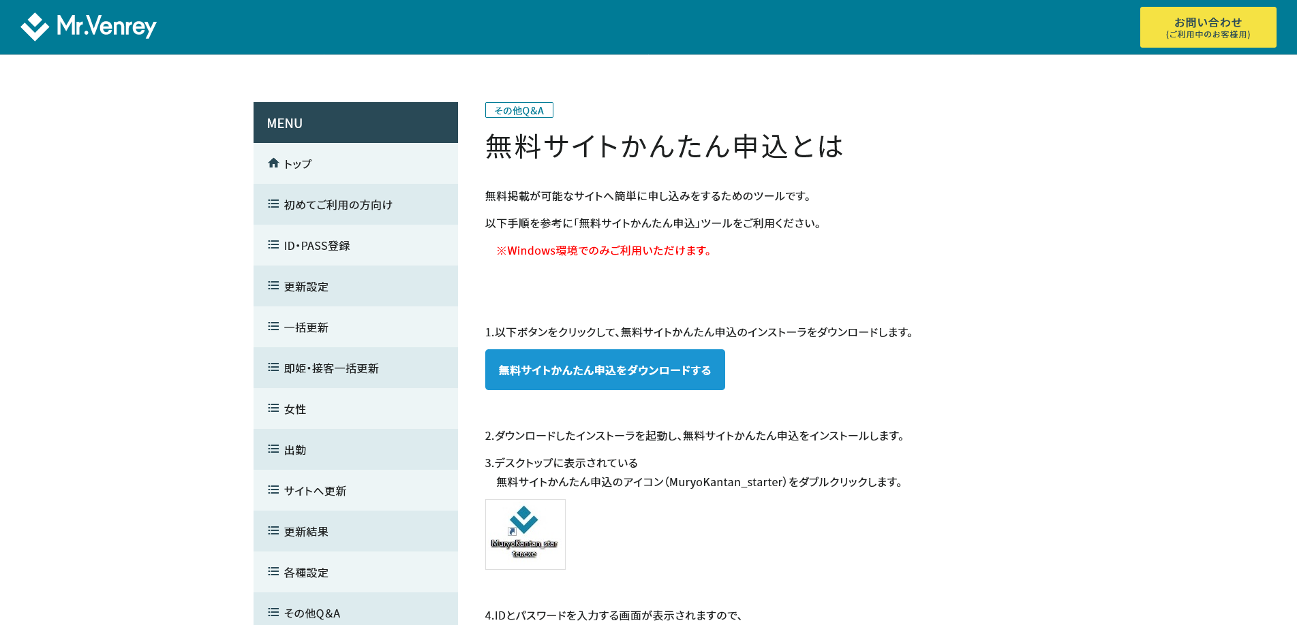Select 更新設定 in the side menu
Screen dimensions: 1297x625
click(x=356, y=286)
